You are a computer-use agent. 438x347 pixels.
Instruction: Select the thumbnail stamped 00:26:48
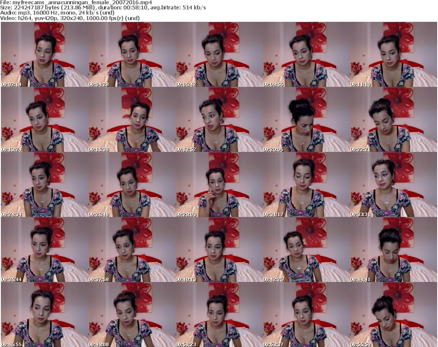pos(132,185)
